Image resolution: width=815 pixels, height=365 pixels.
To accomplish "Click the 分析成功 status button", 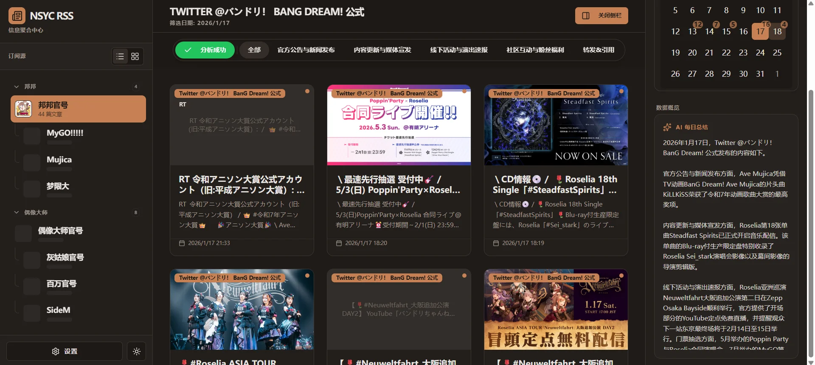I will coord(205,50).
